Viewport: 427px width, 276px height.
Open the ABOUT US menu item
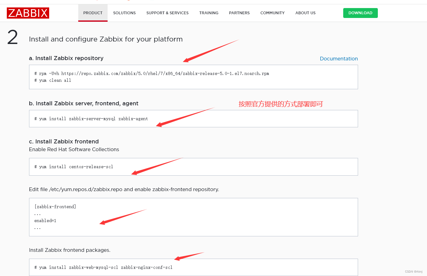pos(305,13)
